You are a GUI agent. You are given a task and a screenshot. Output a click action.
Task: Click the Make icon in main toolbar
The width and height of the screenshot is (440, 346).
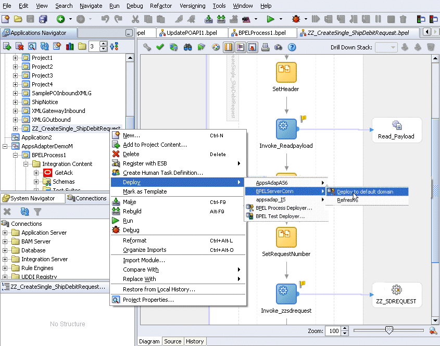208,19
